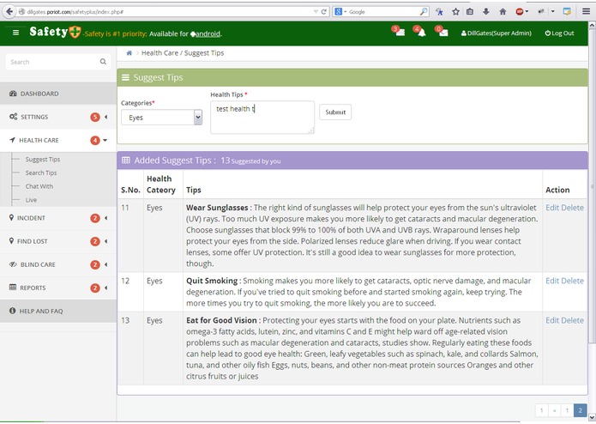Click the Health Care badge showing 4
596x424 pixels.
click(95, 141)
